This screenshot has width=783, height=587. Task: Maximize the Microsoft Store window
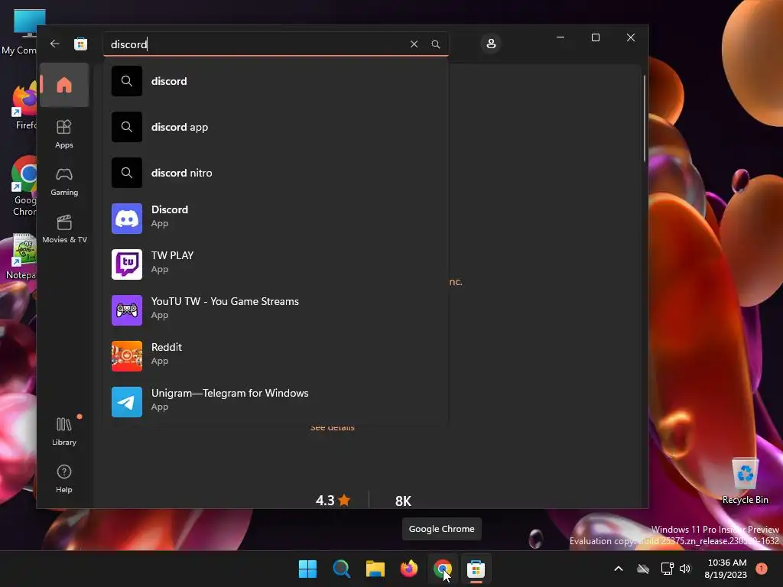coord(595,37)
